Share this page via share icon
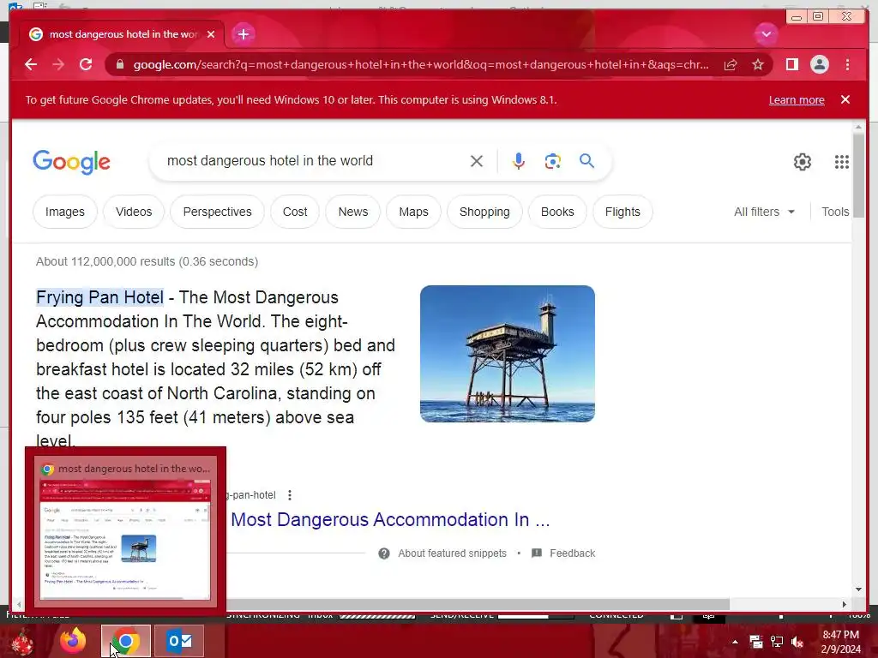 pos(731,65)
